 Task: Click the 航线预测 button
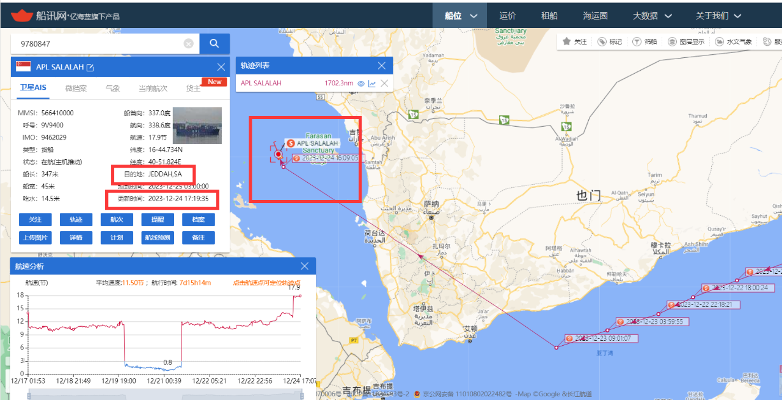(157, 238)
